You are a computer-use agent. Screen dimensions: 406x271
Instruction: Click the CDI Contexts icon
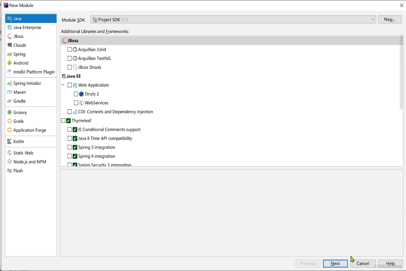coord(75,112)
